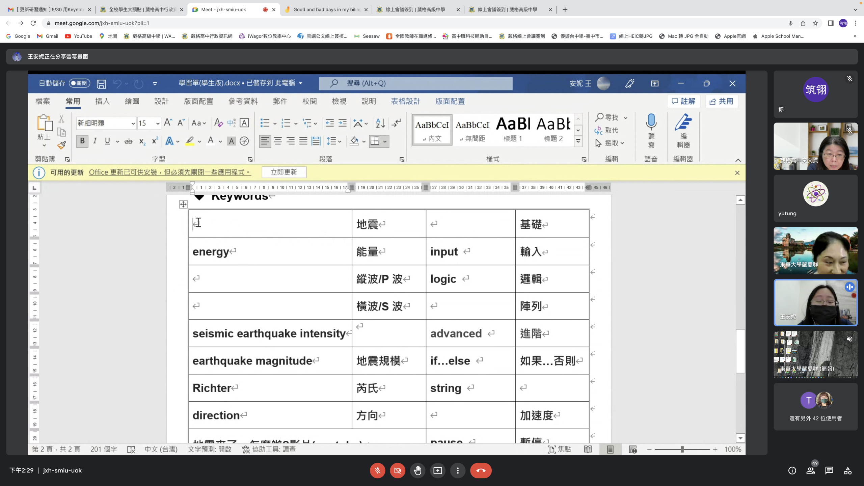The height and width of the screenshot is (486, 864).
Task: Toggle the muted microphone button
Action: [x=377, y=470]
